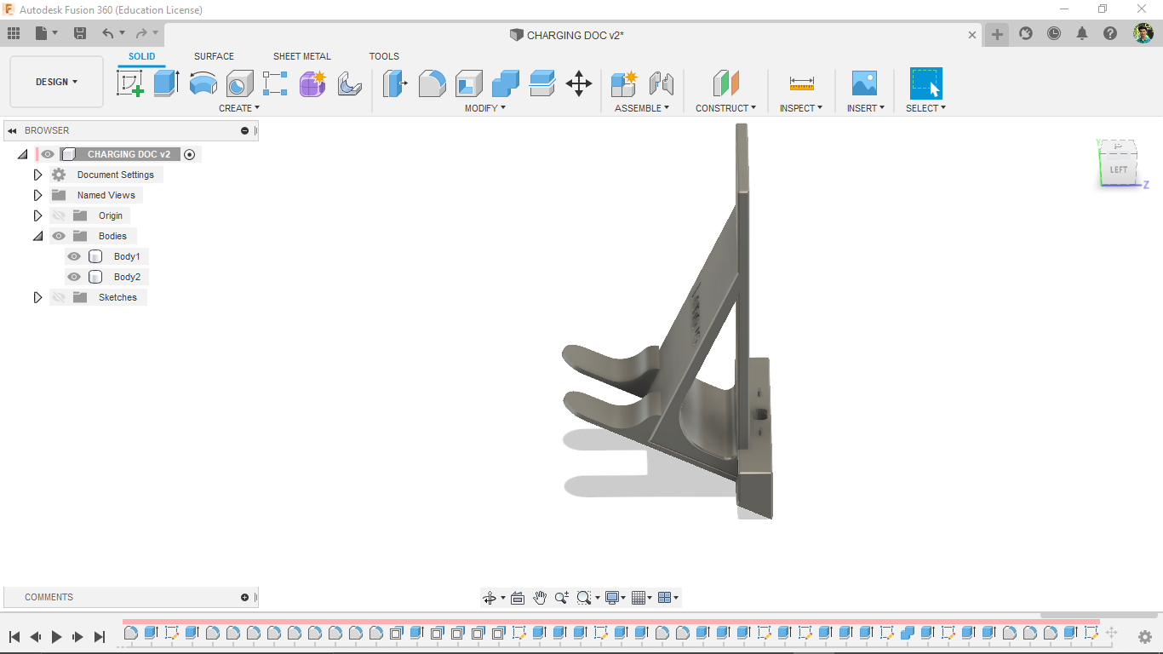Open notifications bell icon
The height and width of the screenshot is (654, 1163).
click(1082, 33)
